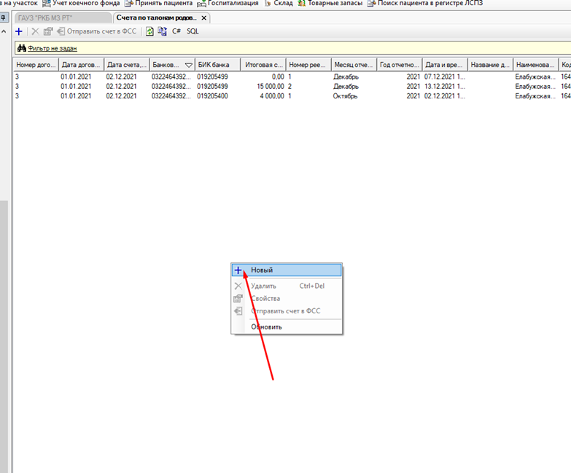Select Новый in the context menu
This screenshot has width=571, height=473.
[x=287, y=270]
